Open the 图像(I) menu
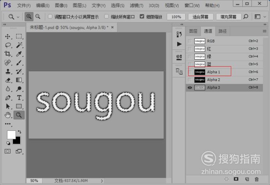Viewport: 270px width, 185px height. coord(61,6)
